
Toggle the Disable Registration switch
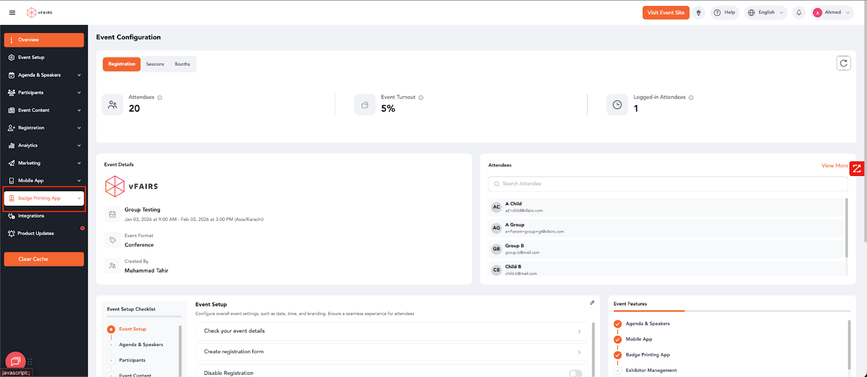[x=575, y=373]
